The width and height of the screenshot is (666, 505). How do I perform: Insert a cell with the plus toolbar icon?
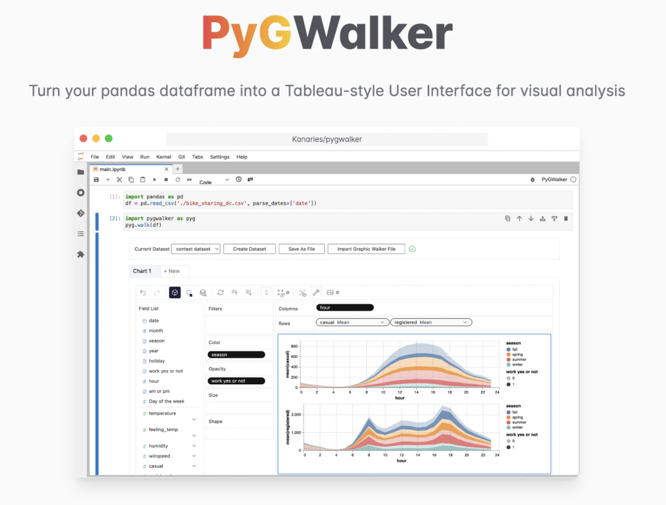pos(108,180)
